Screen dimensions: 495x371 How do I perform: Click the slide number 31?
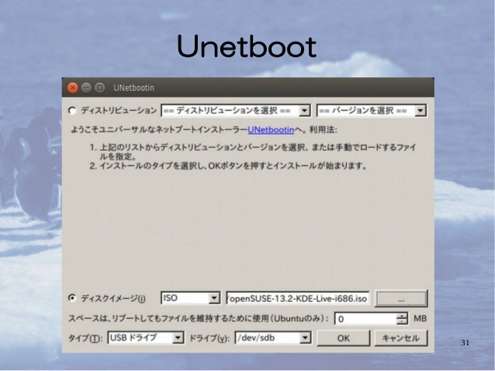tap(465, 342)
